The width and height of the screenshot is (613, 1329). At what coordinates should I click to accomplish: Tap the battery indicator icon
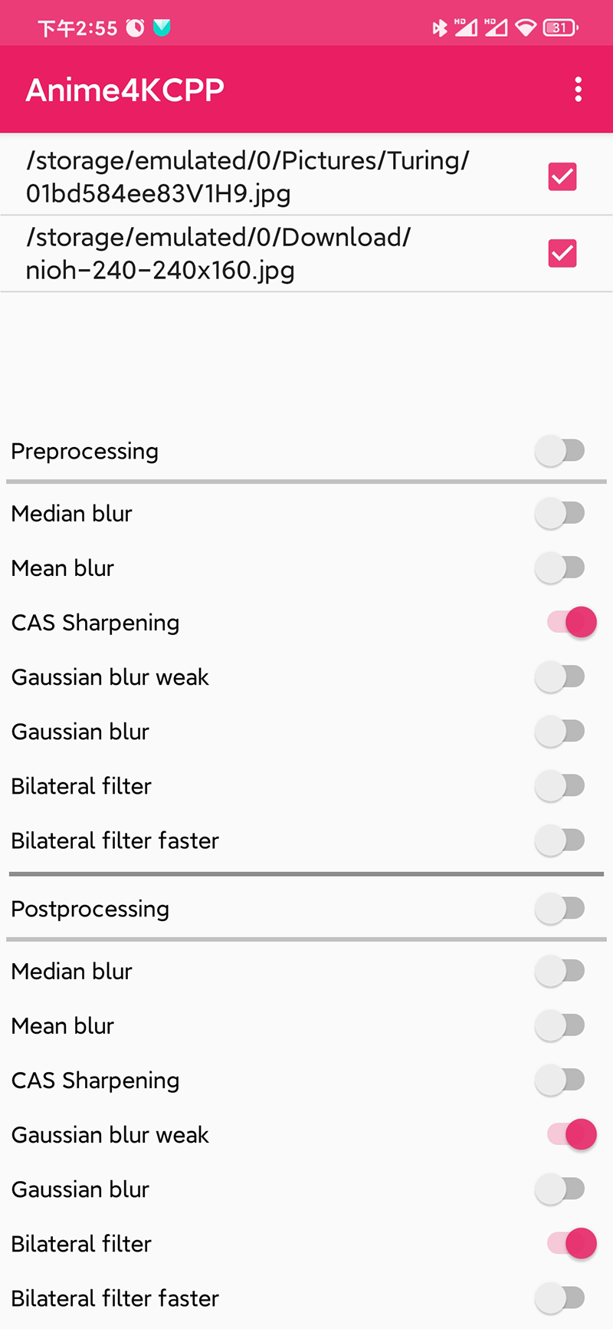tap(560, 28)
